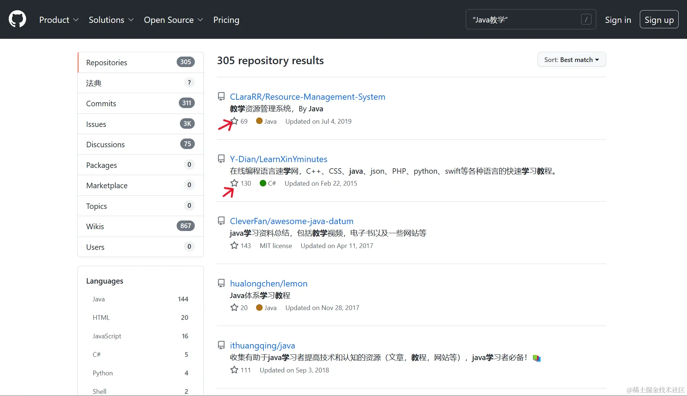The image size is (687, 396).
Task: Click the "Languages" filter heading
Action: (105, 281)
